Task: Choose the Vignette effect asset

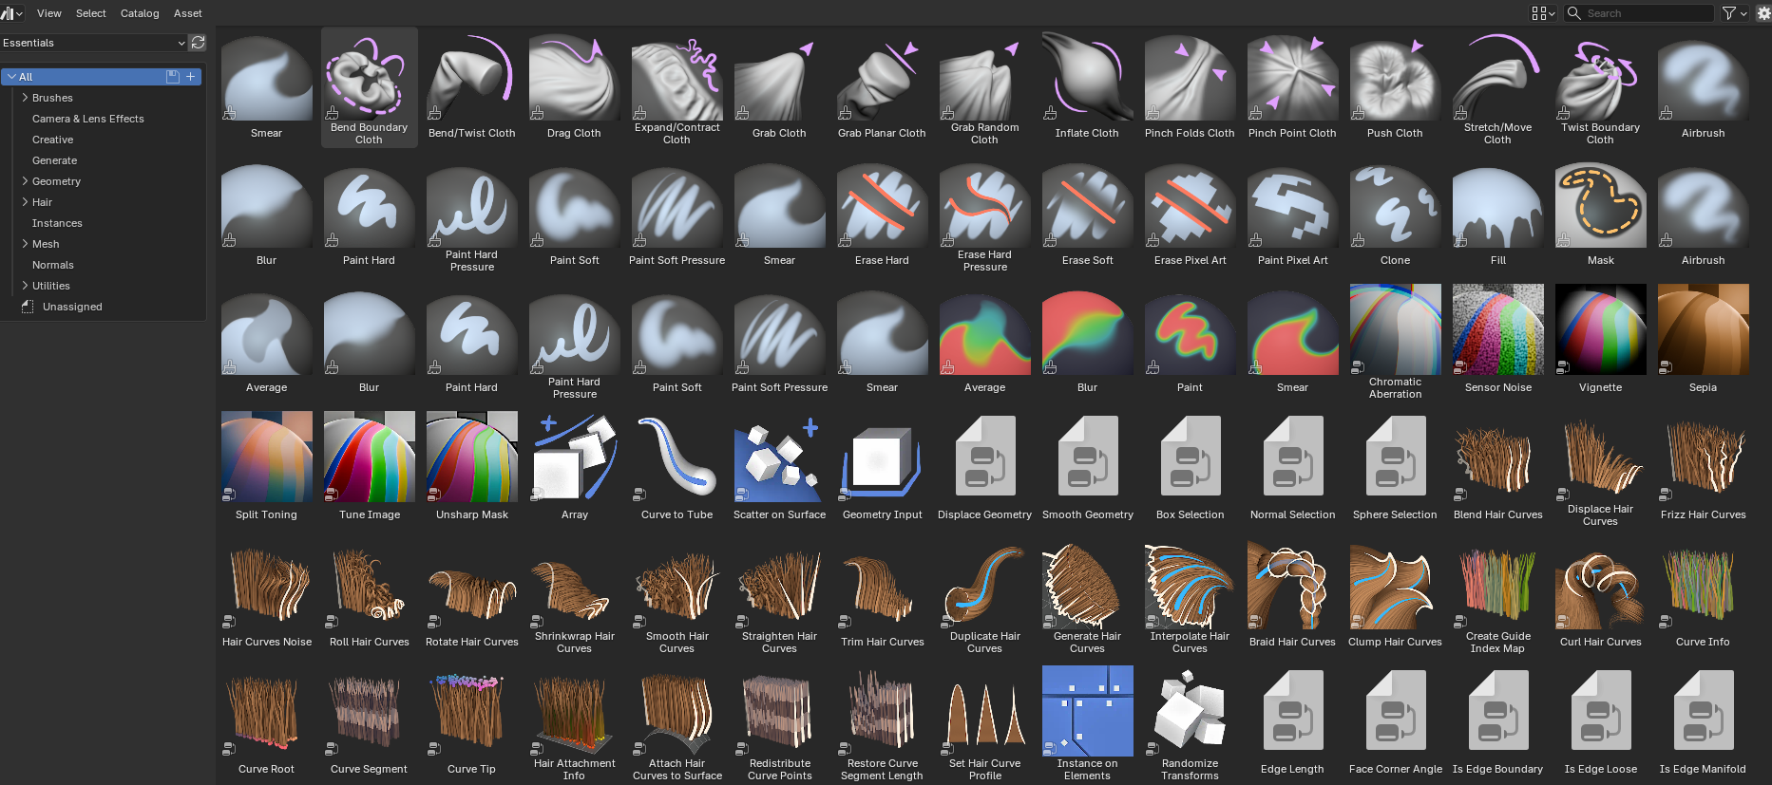Action: coord(1601,342)
